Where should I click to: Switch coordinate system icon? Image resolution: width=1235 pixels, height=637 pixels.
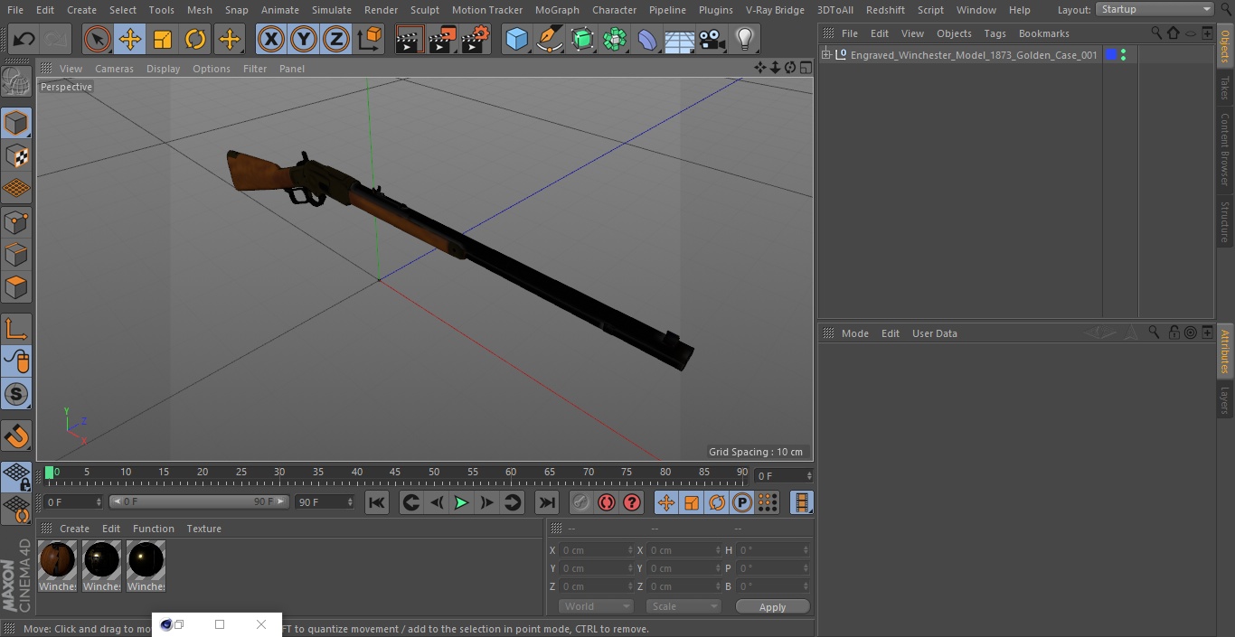coord(370,39)
